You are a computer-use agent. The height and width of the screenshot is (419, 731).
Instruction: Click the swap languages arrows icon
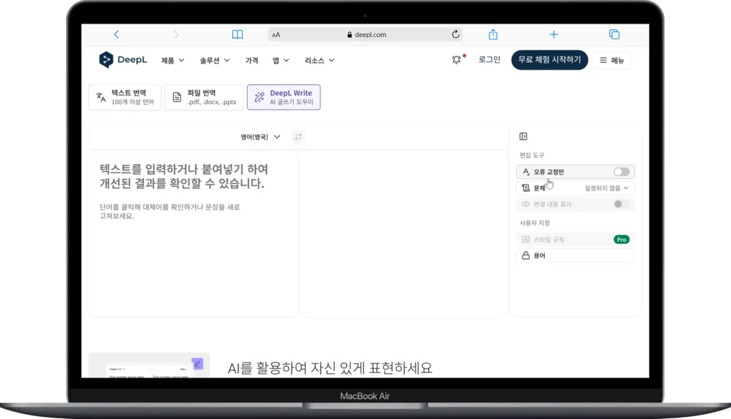coord(298,136)
